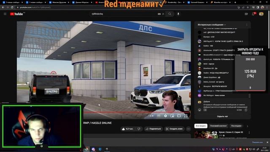The height and width of the screenshot is (152, 270).
Task: Click chat message ФЕРРАРИ МОНЗУ
Action: pyautogui.click(x=219, y=86)
